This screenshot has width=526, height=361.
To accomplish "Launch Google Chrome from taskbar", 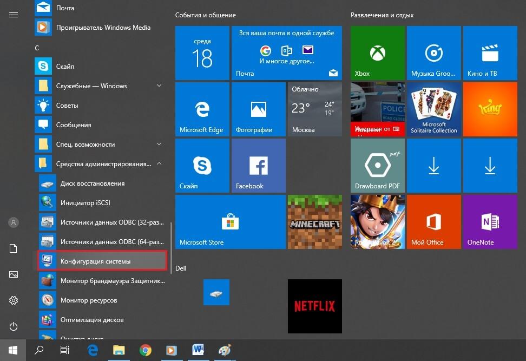I will pyautogui.click(x=145, y=351).
